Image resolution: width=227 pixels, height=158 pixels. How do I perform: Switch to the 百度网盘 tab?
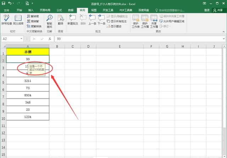(x=144, y=10)
